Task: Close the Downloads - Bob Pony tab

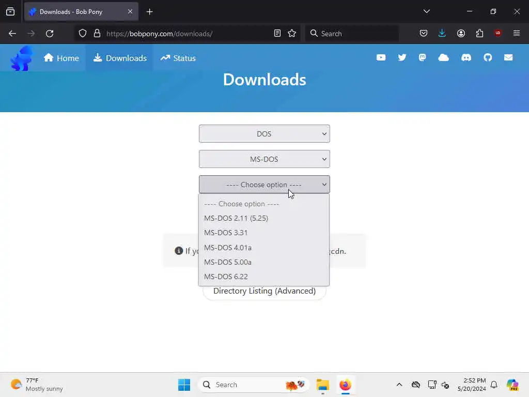Action: click(x=130, y=11)
